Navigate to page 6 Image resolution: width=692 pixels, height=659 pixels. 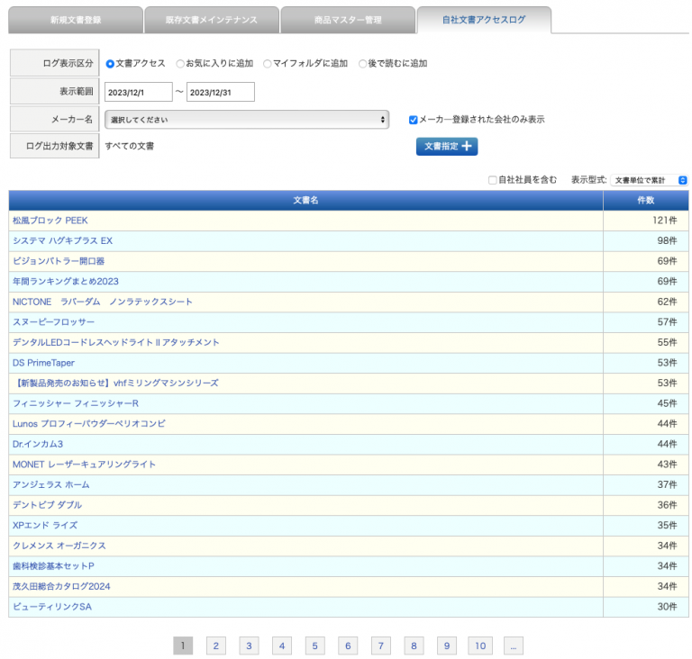[348, 645]
